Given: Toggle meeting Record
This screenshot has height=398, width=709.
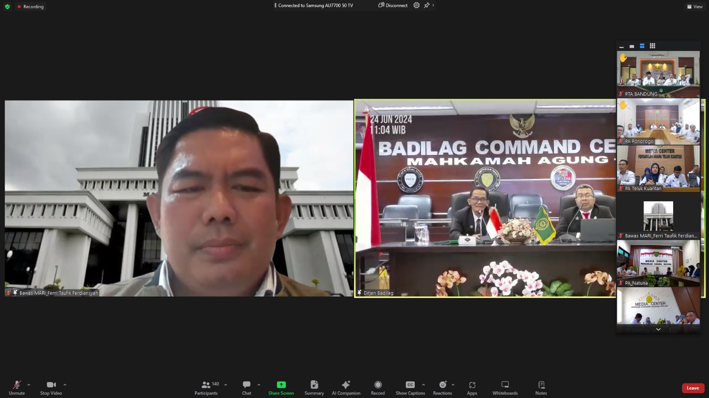Looking at the screenshot, I should tap(378, 387).
